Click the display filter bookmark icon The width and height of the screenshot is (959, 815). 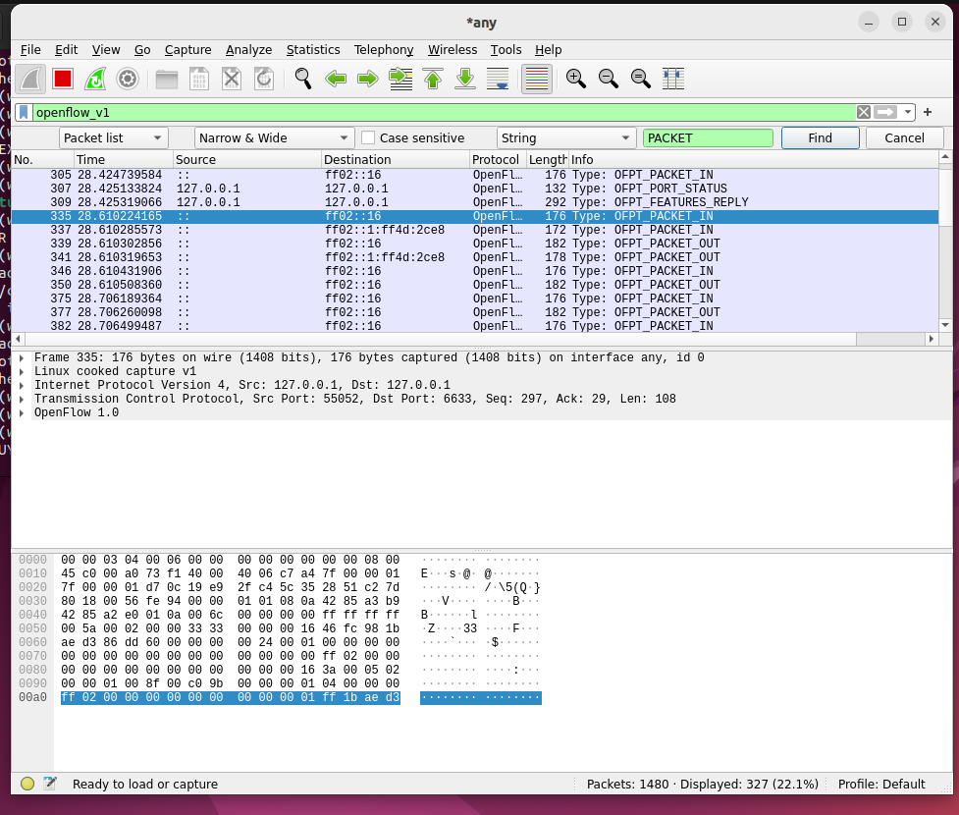pos(24,113)
